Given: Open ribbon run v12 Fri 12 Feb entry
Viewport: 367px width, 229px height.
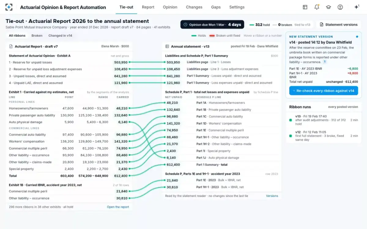Looking at the screenshot, I should tap(324, 136).
